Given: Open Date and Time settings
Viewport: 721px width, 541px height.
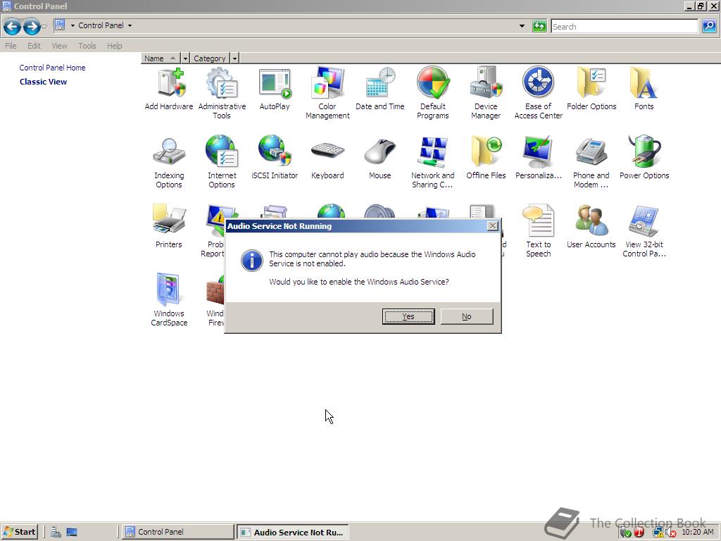Looking at the screenshot, I should tap(380, 89).
